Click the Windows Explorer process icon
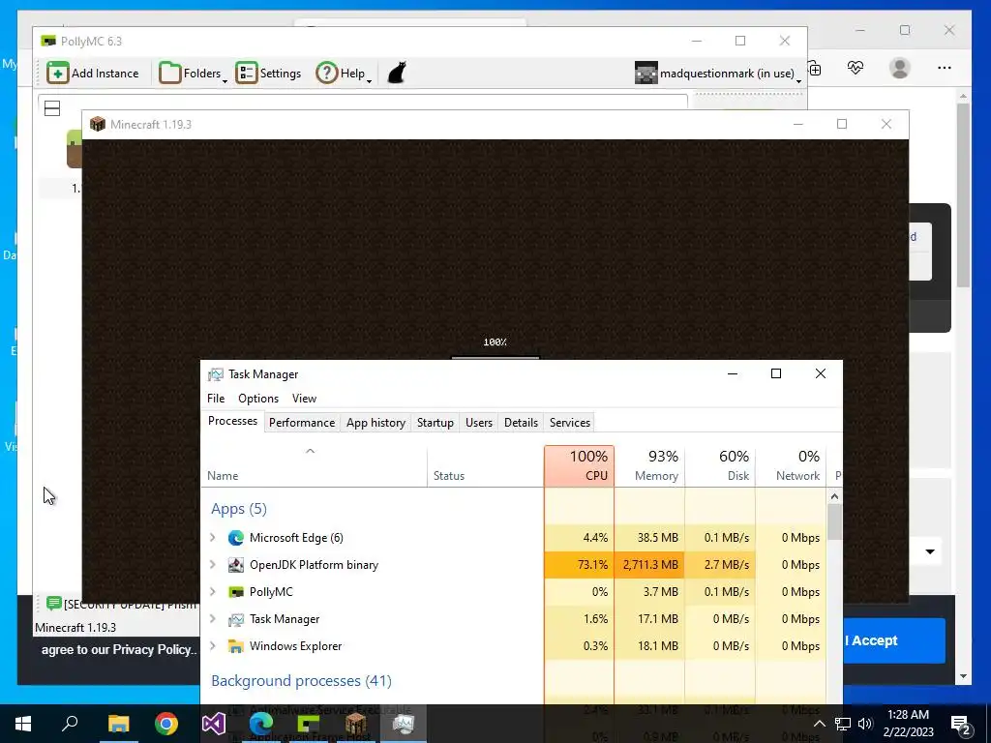The image size is (991, 743). pyautogui.click(x=236, y=646)
